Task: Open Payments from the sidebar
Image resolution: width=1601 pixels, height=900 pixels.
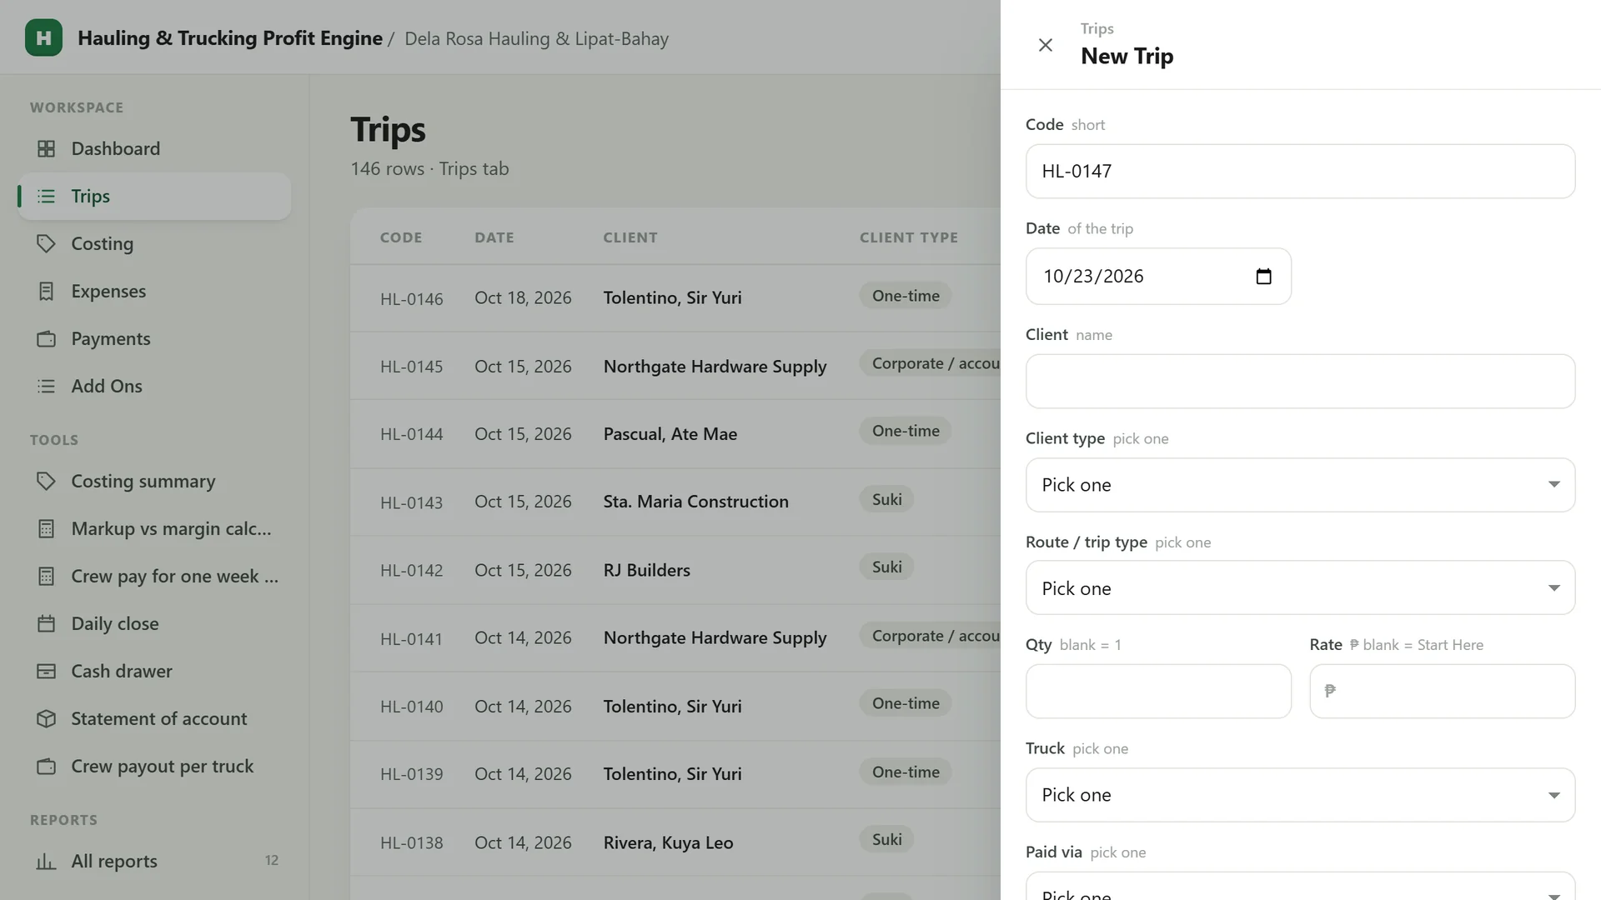Action: pyautogui.click(x=154, y=338)
